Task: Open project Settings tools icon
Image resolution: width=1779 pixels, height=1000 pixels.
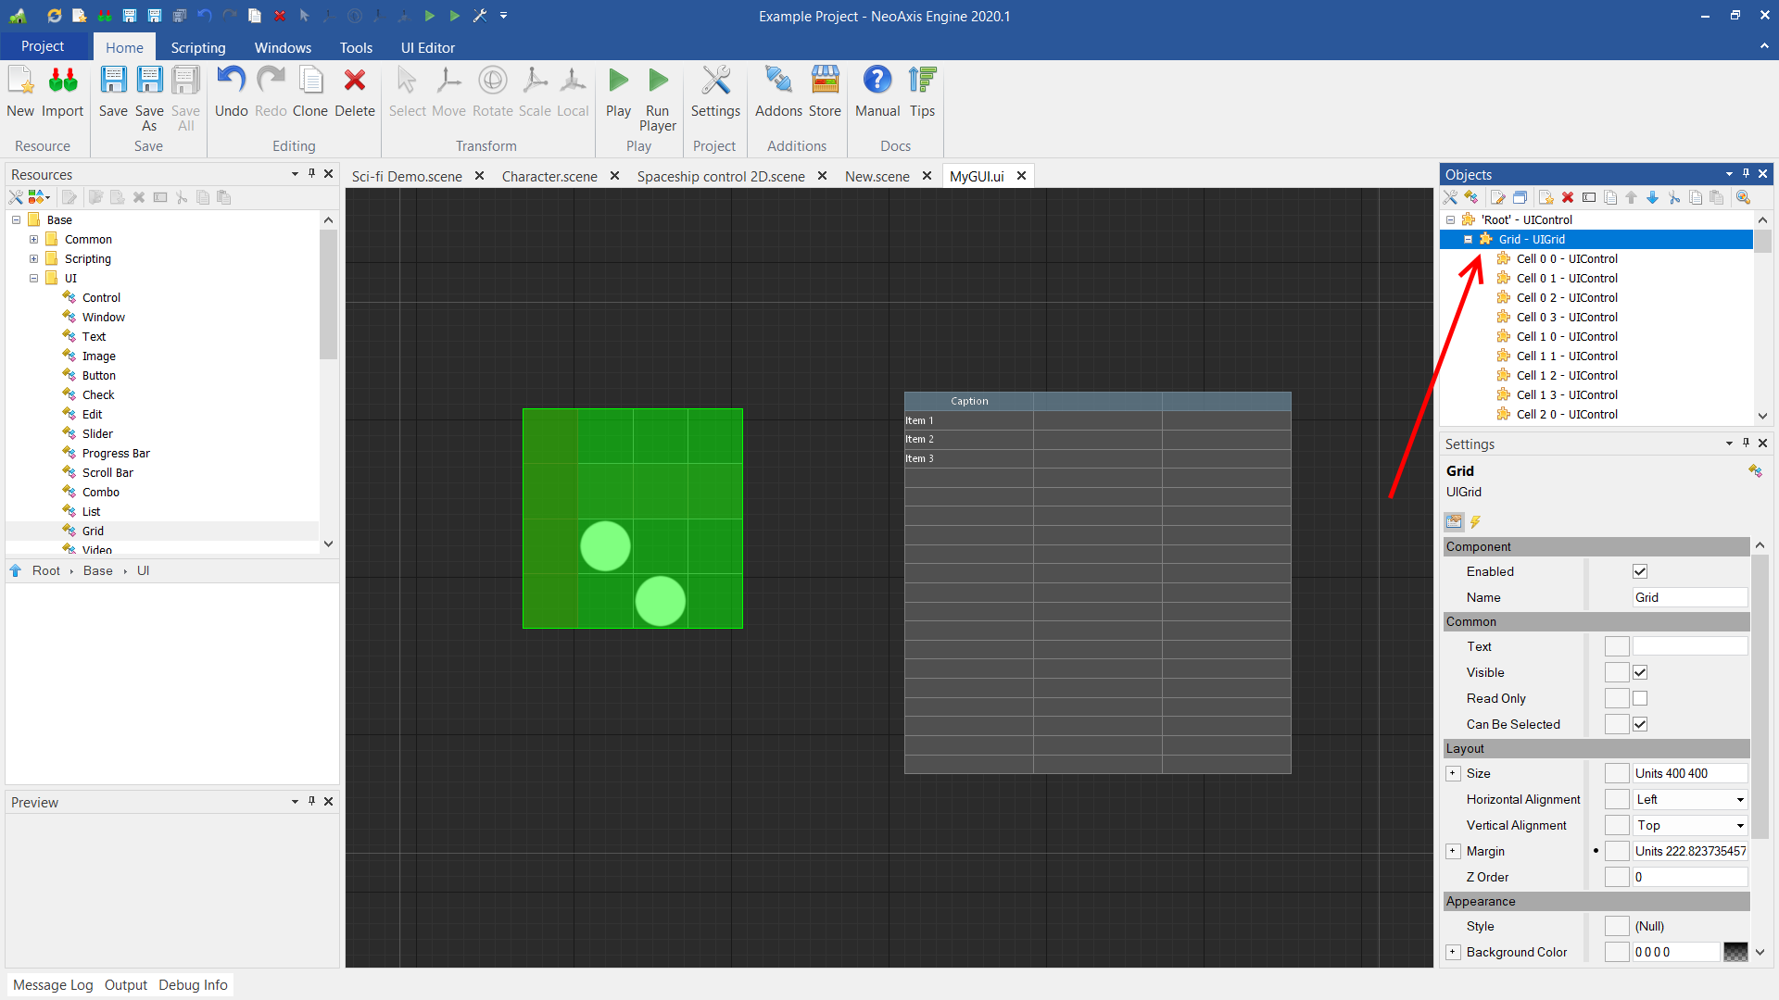Action: tap(715, 81)
